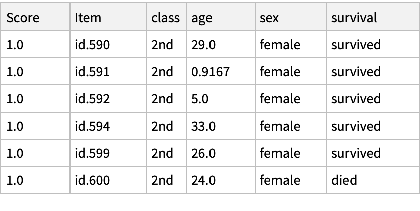Click the id.600 item cell

tap(92, 180)
